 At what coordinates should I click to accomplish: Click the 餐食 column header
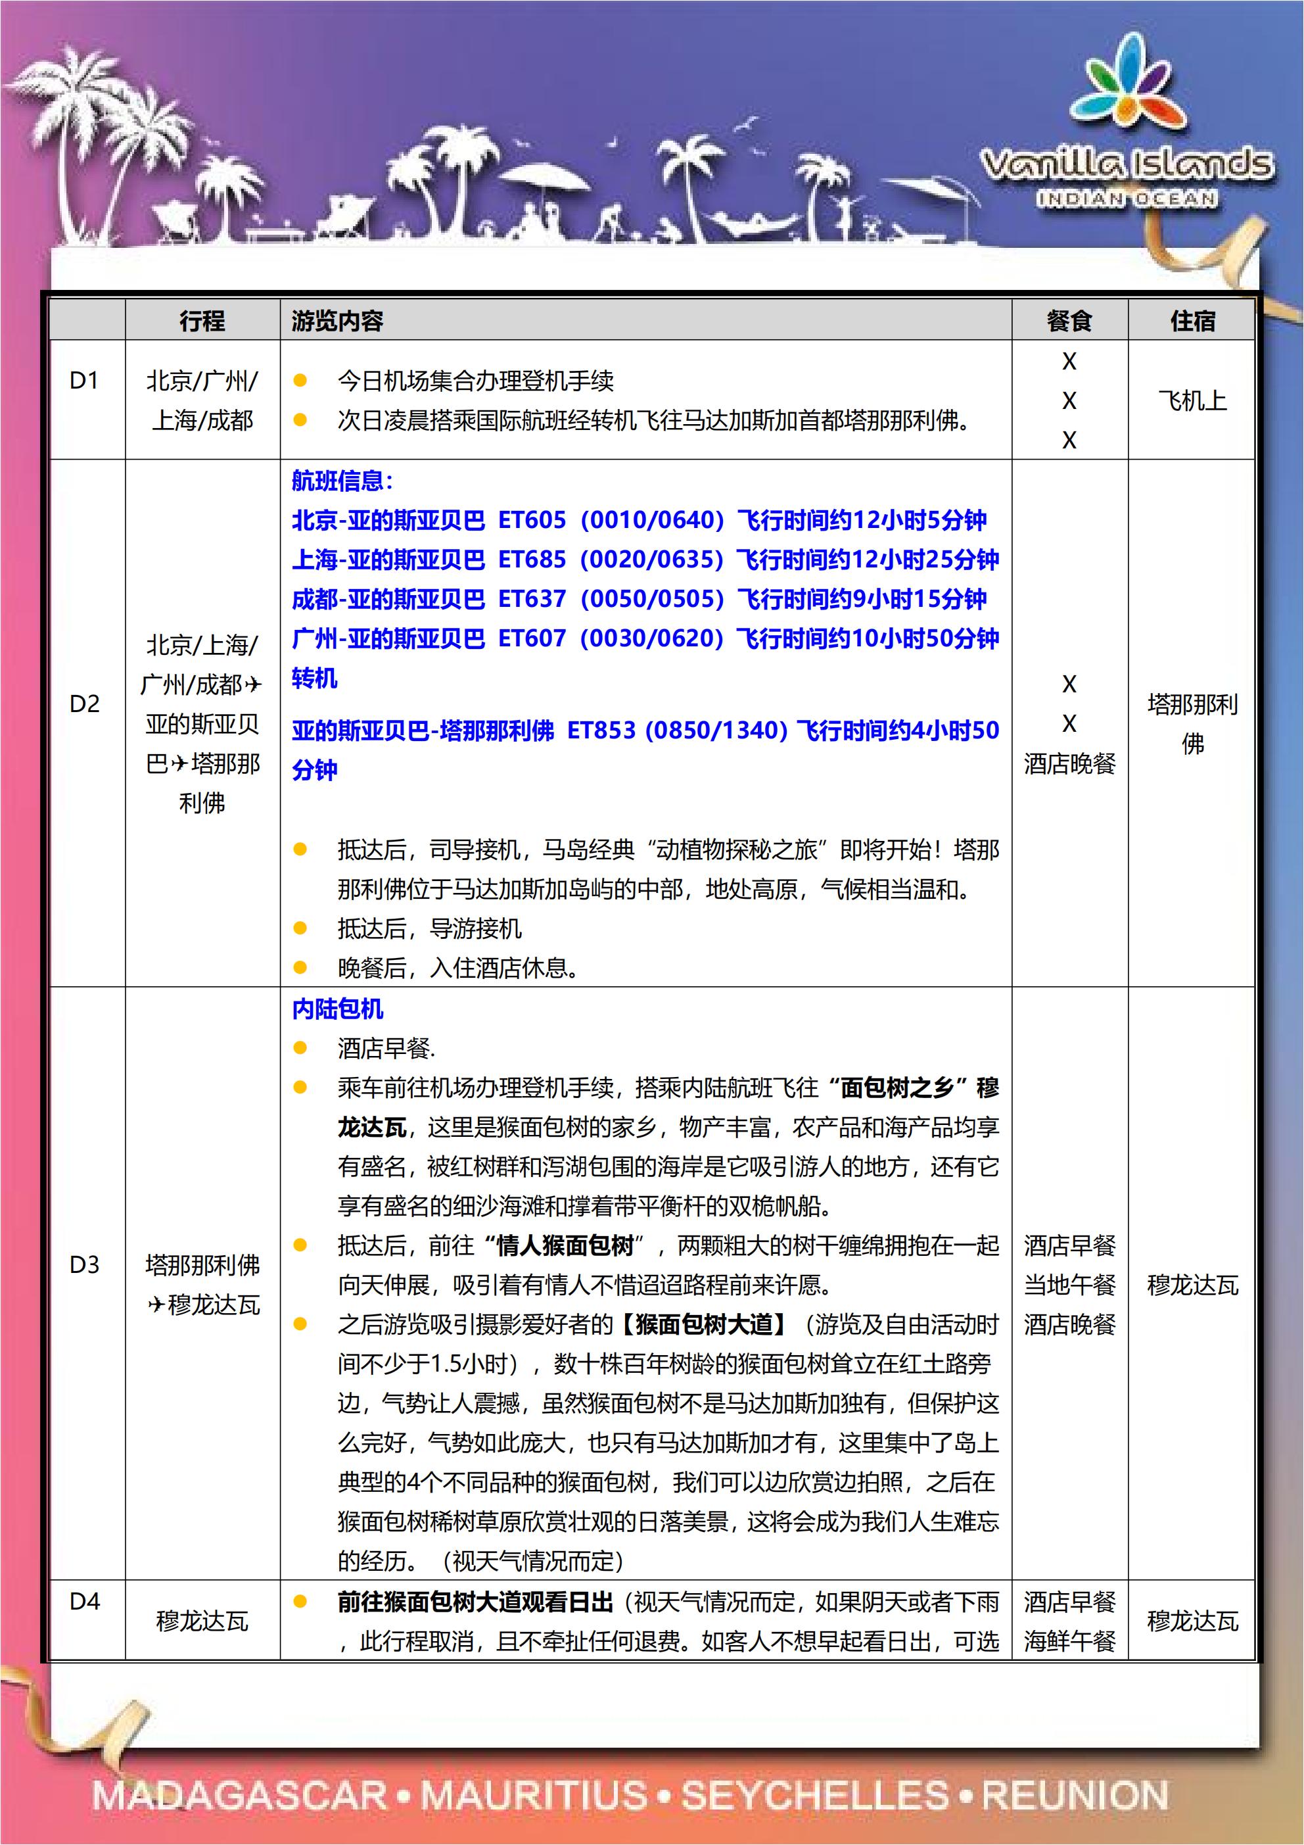1069,322
